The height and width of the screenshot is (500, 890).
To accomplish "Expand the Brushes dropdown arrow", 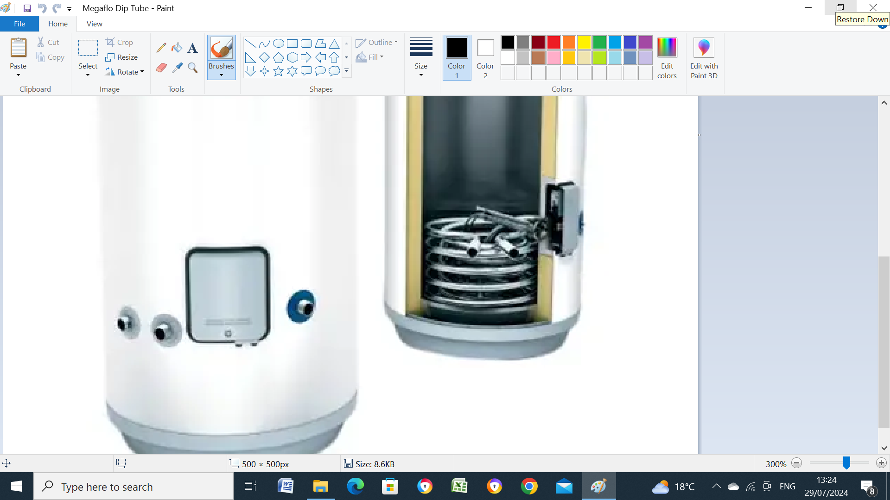I will [221, 75].
